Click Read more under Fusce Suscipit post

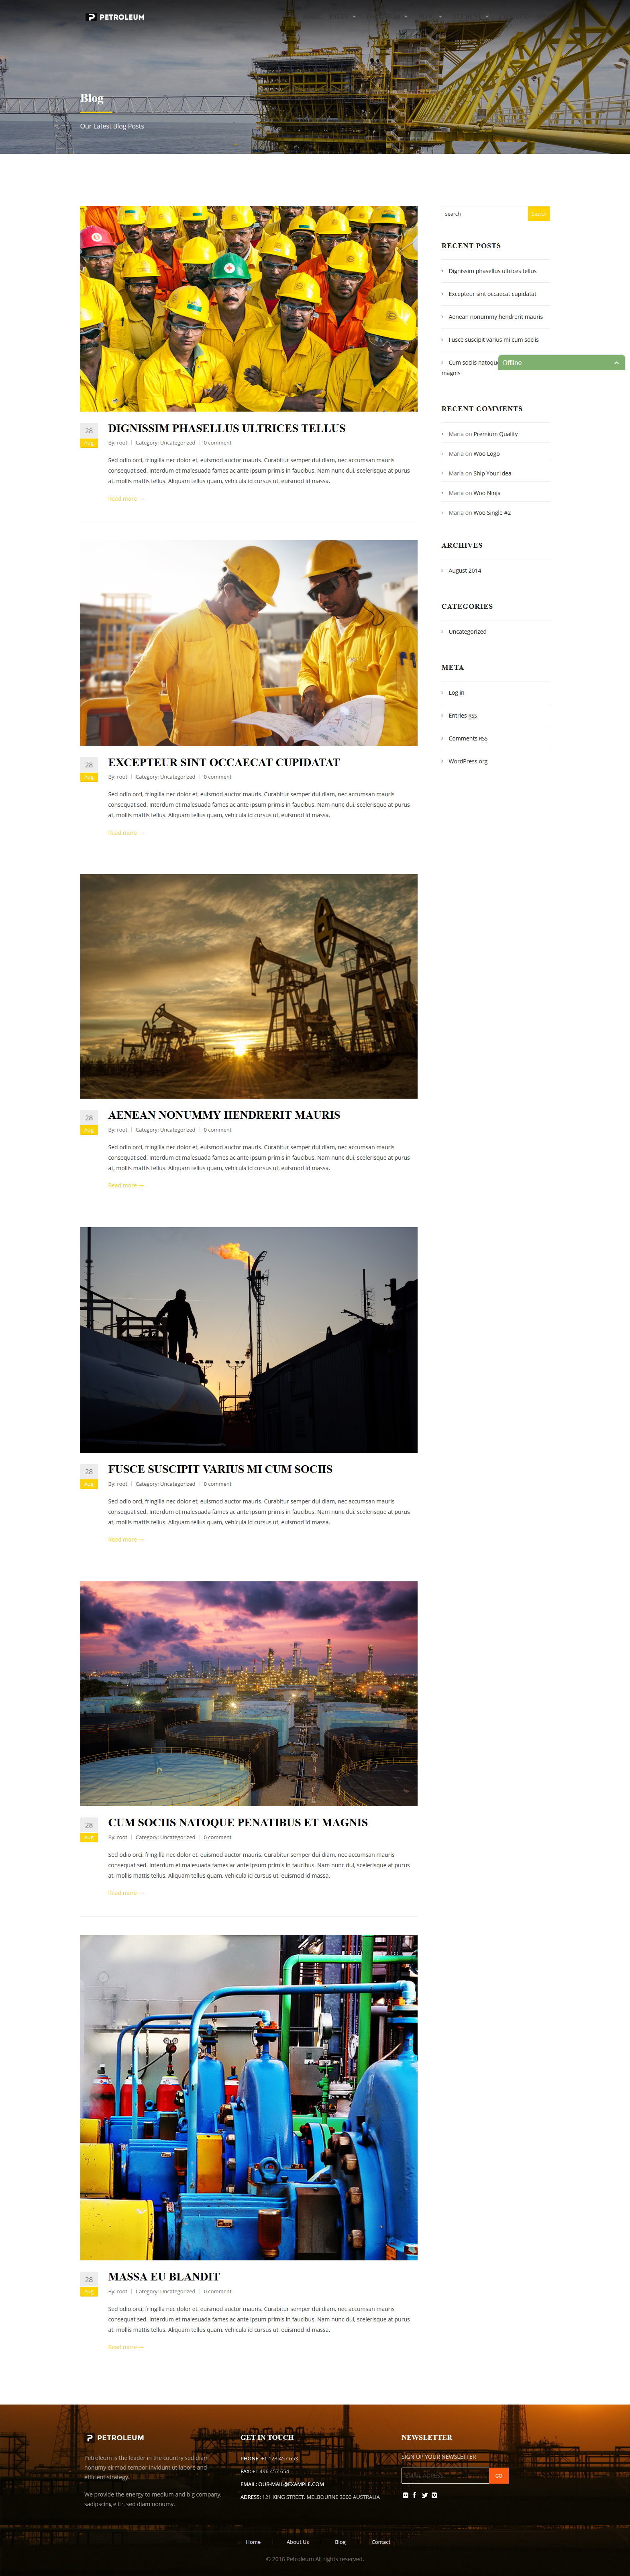coord(126,1540)
